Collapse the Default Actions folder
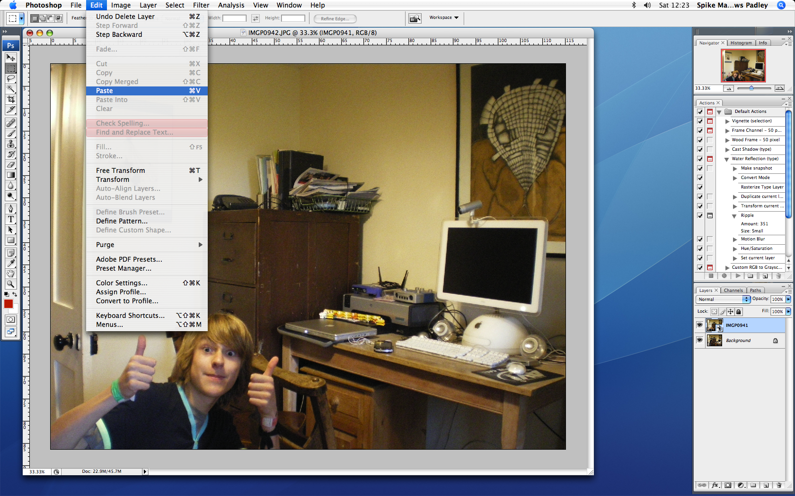 coord(719,112)
